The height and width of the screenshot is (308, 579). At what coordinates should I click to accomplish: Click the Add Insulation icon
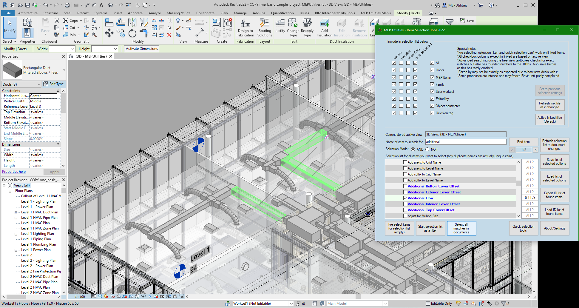(x=324, y=23)
